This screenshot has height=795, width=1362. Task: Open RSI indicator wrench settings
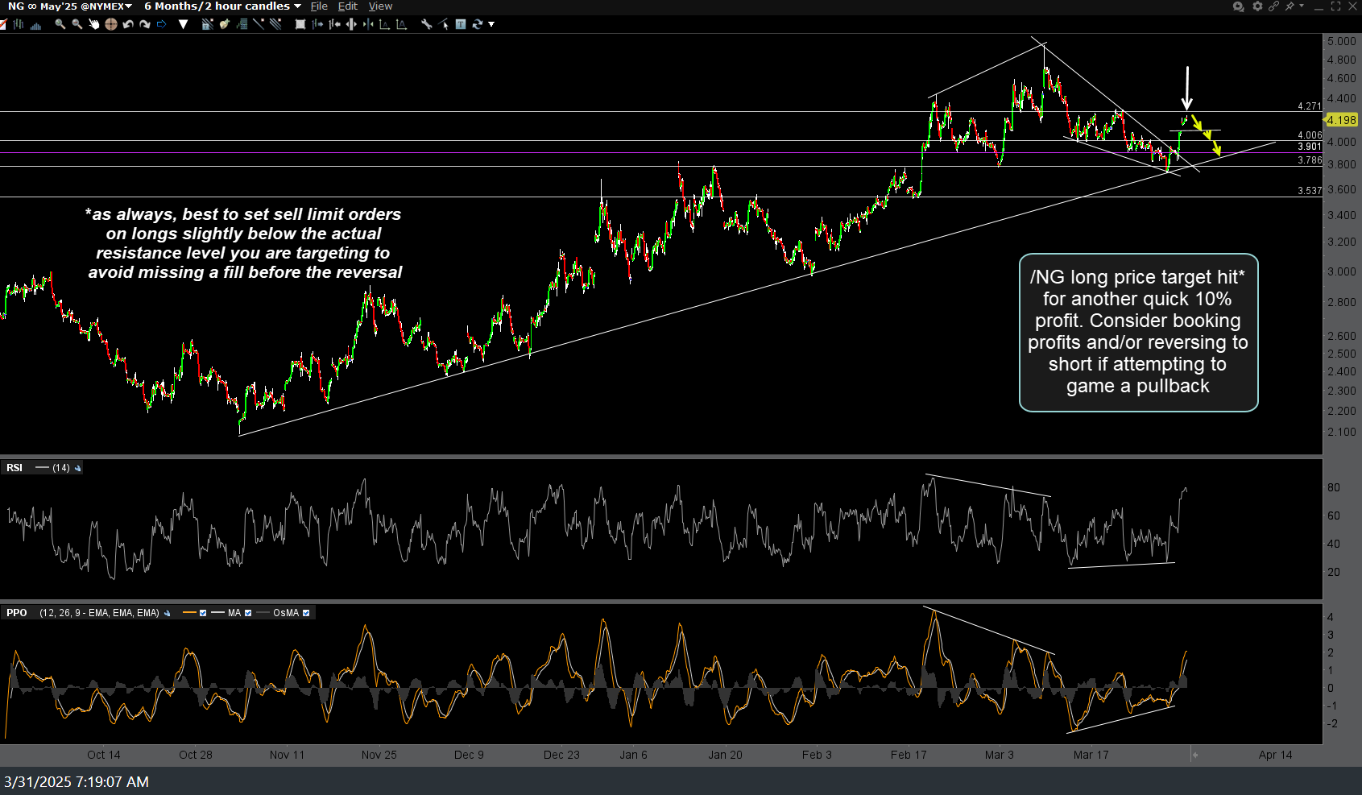click(78, 468)
